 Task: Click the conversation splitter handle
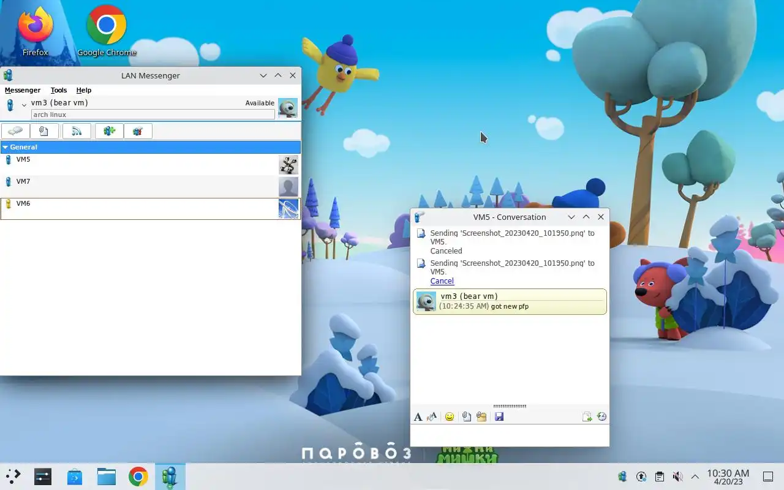point(510,406)
